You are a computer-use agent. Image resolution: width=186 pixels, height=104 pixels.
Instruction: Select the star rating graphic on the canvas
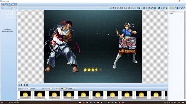pos(93,70)
